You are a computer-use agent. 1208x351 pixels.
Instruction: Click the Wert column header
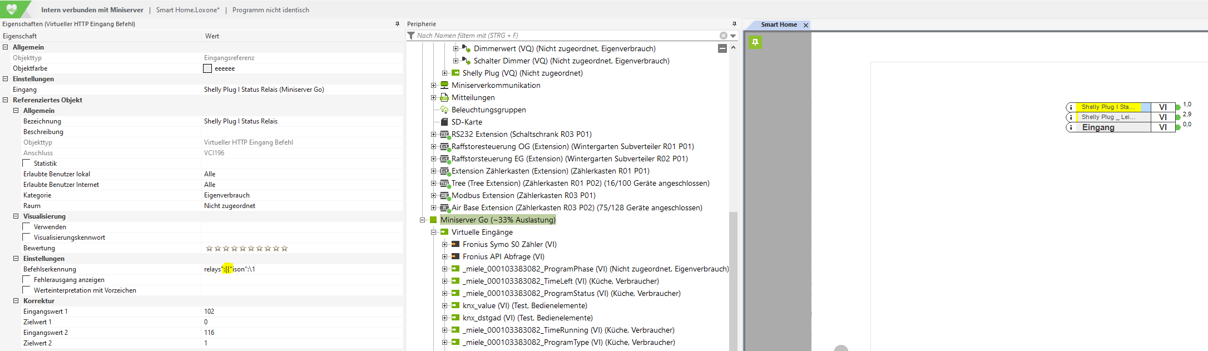[303, 36]
